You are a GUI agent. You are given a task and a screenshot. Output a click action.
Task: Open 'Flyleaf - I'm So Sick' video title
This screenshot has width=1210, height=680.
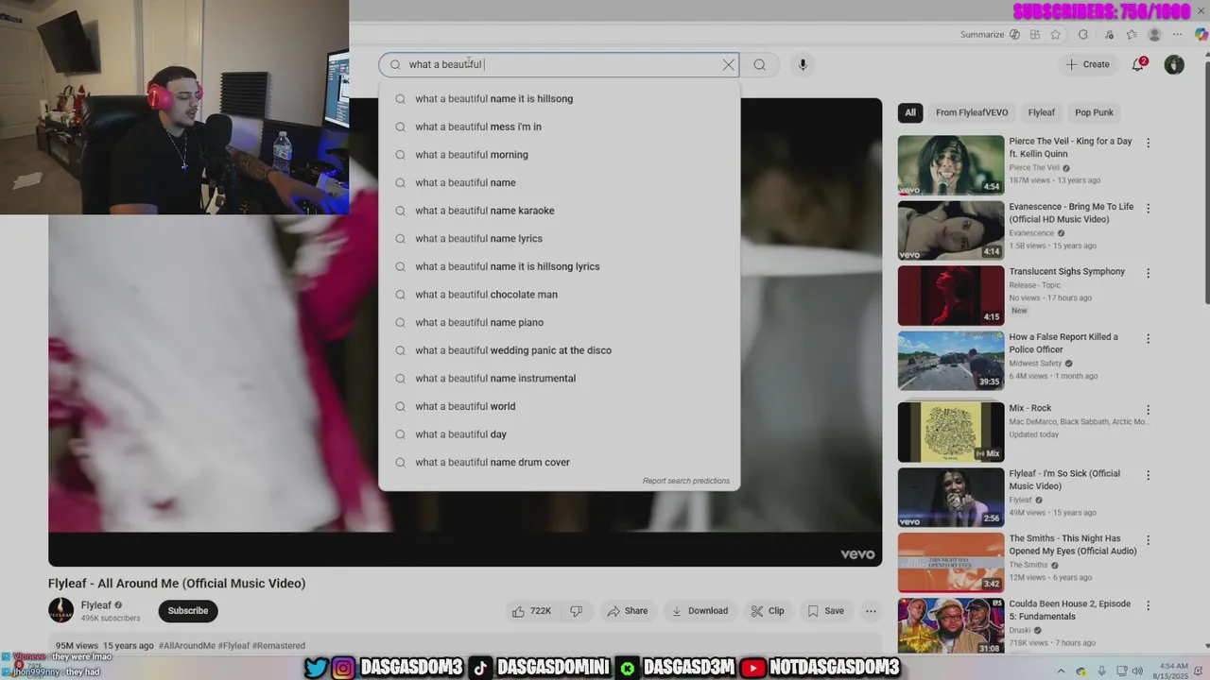[x=1064, y=480]
